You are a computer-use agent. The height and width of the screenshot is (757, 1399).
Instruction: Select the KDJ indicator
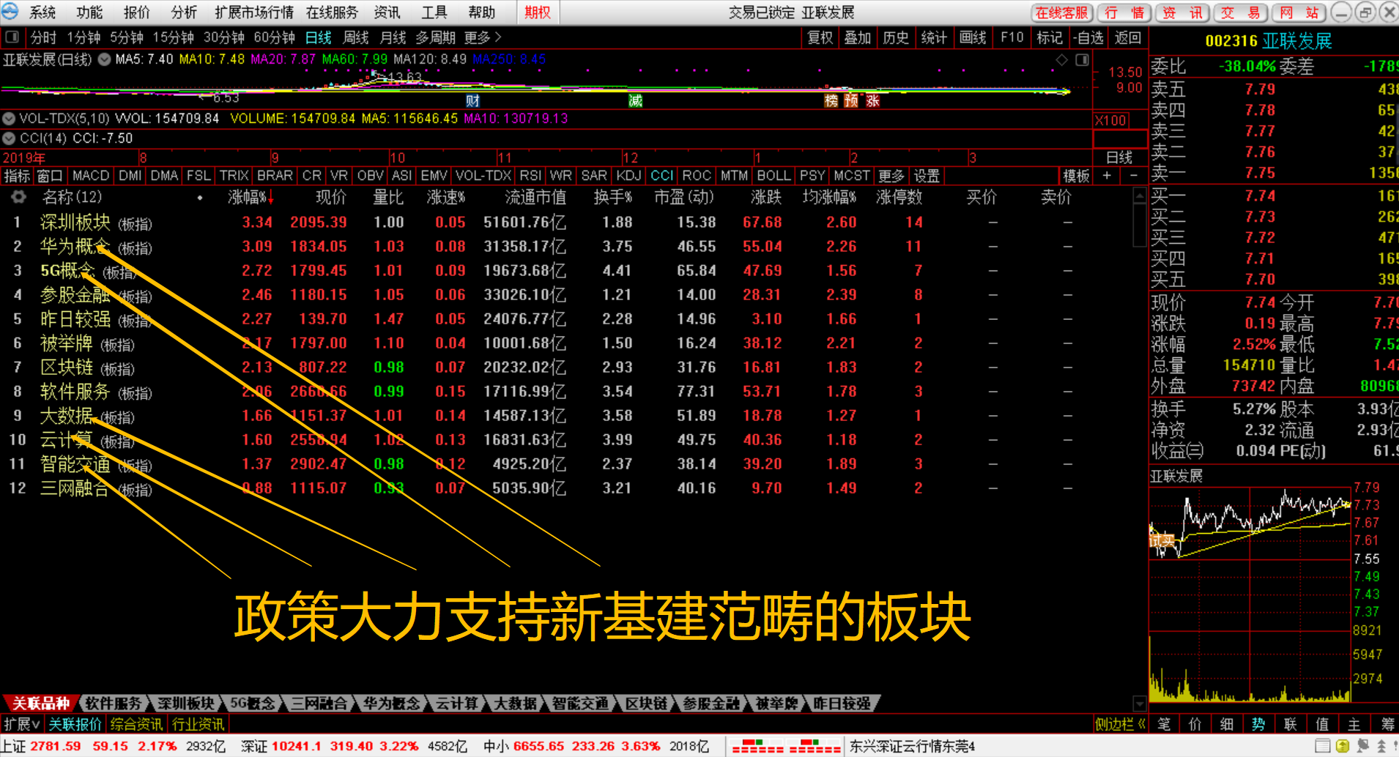[x=628, y=176]
